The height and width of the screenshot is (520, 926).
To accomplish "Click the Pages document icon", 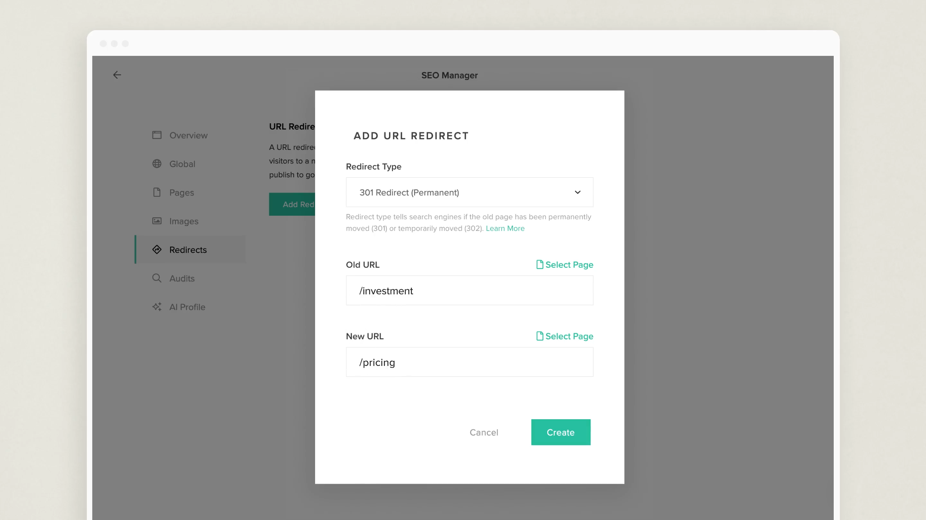I will 157,192.
